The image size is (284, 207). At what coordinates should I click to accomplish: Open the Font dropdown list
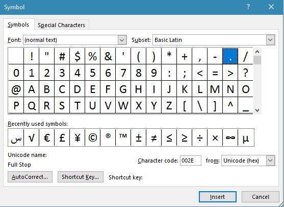[122, 40]
